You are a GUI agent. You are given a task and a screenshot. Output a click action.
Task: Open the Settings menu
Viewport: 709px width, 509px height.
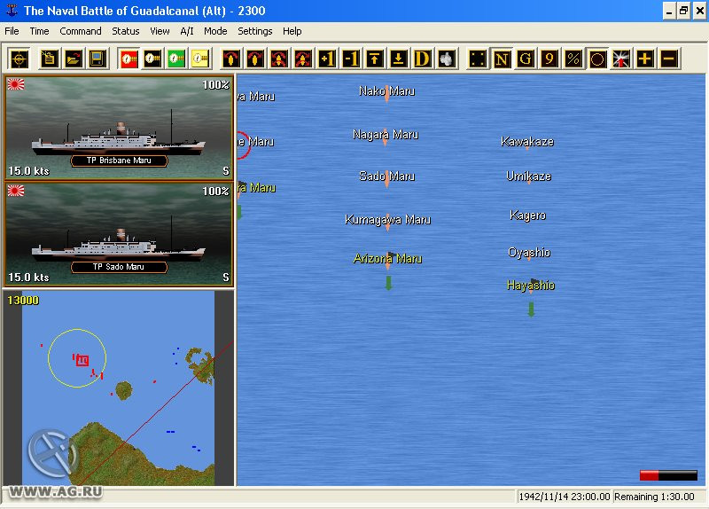pos(255,31)
